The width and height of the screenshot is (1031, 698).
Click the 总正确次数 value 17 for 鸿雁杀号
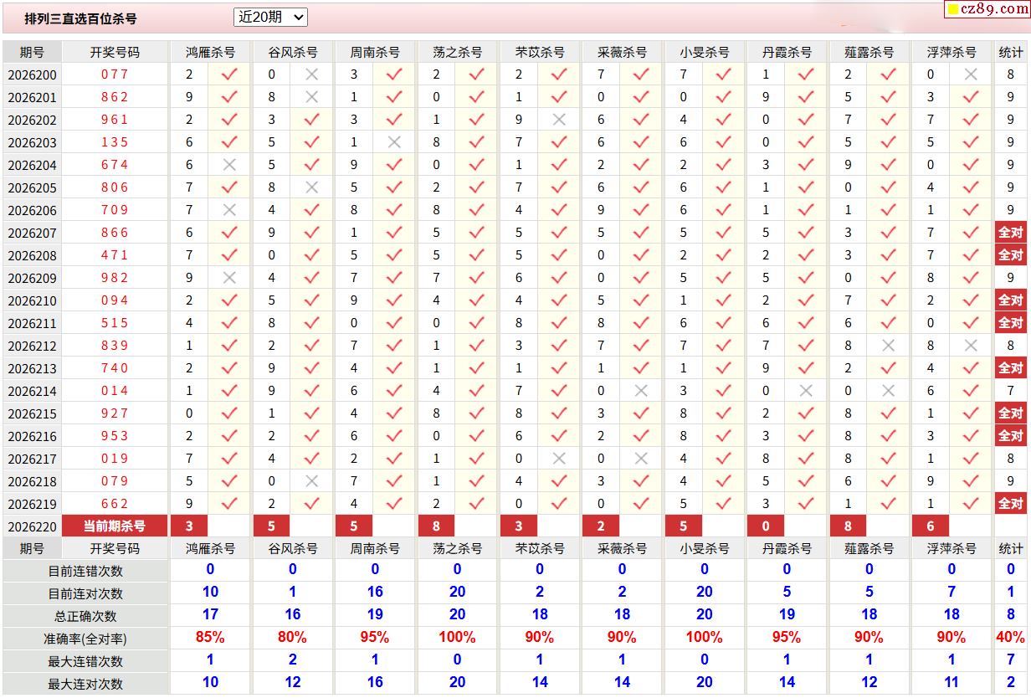pos(210,615)
